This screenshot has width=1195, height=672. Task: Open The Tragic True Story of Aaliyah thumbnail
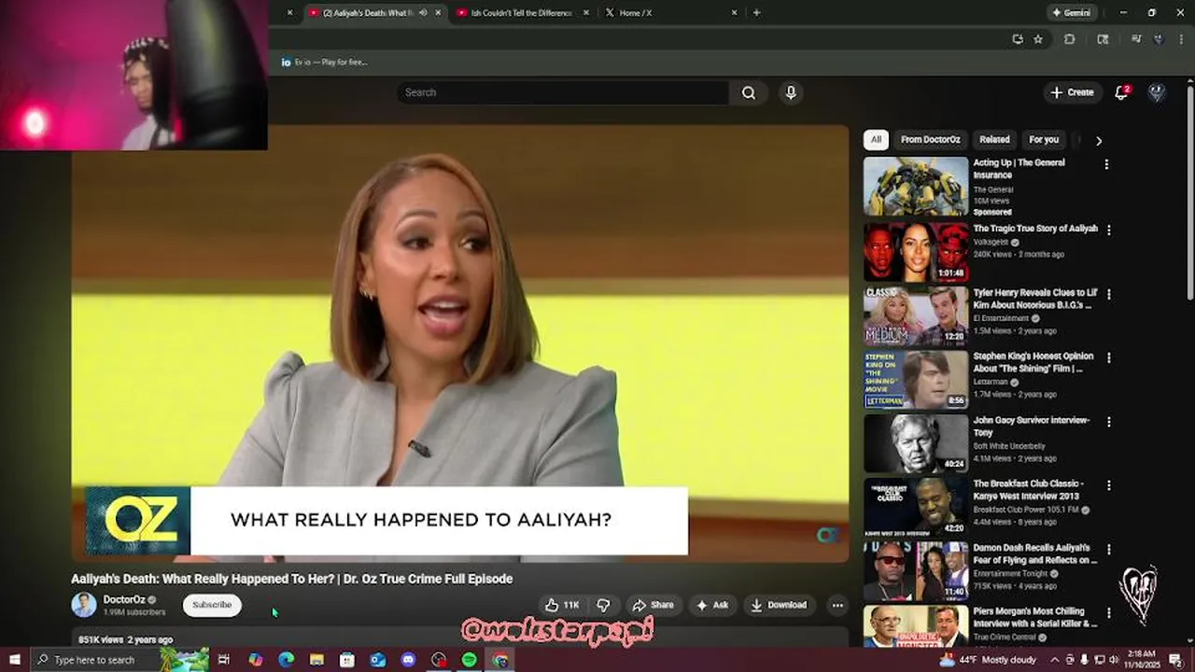pyautogui.click(x=916, y=252)
